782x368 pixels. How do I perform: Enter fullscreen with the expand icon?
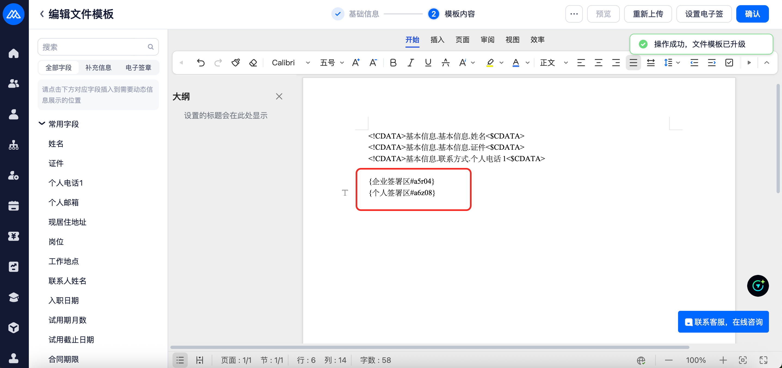tap(763, 360)
